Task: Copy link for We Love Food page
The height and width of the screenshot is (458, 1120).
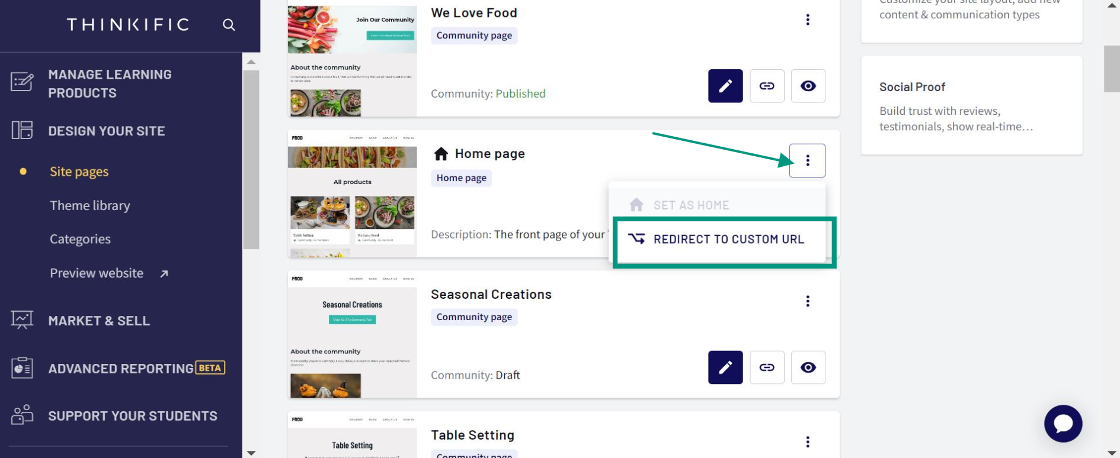Action: click(x=767, y=86)
